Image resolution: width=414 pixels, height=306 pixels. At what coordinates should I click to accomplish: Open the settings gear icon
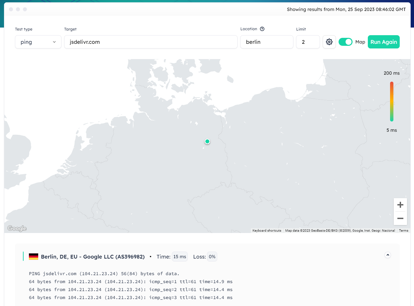[x=329, y=42]
